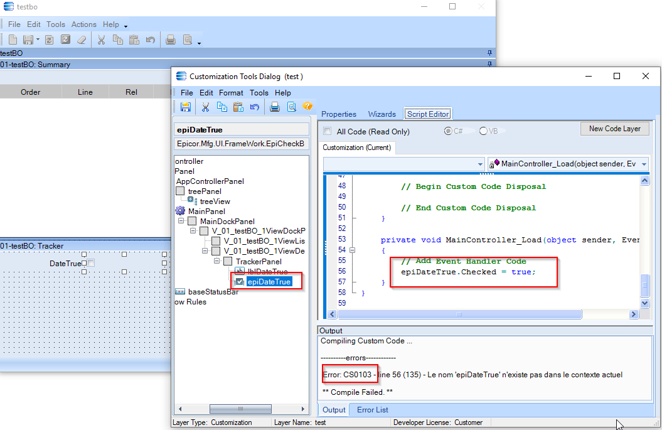Click the Copy icon in testbo toolbar
The image size is (662, 430).
click(118, 40)
